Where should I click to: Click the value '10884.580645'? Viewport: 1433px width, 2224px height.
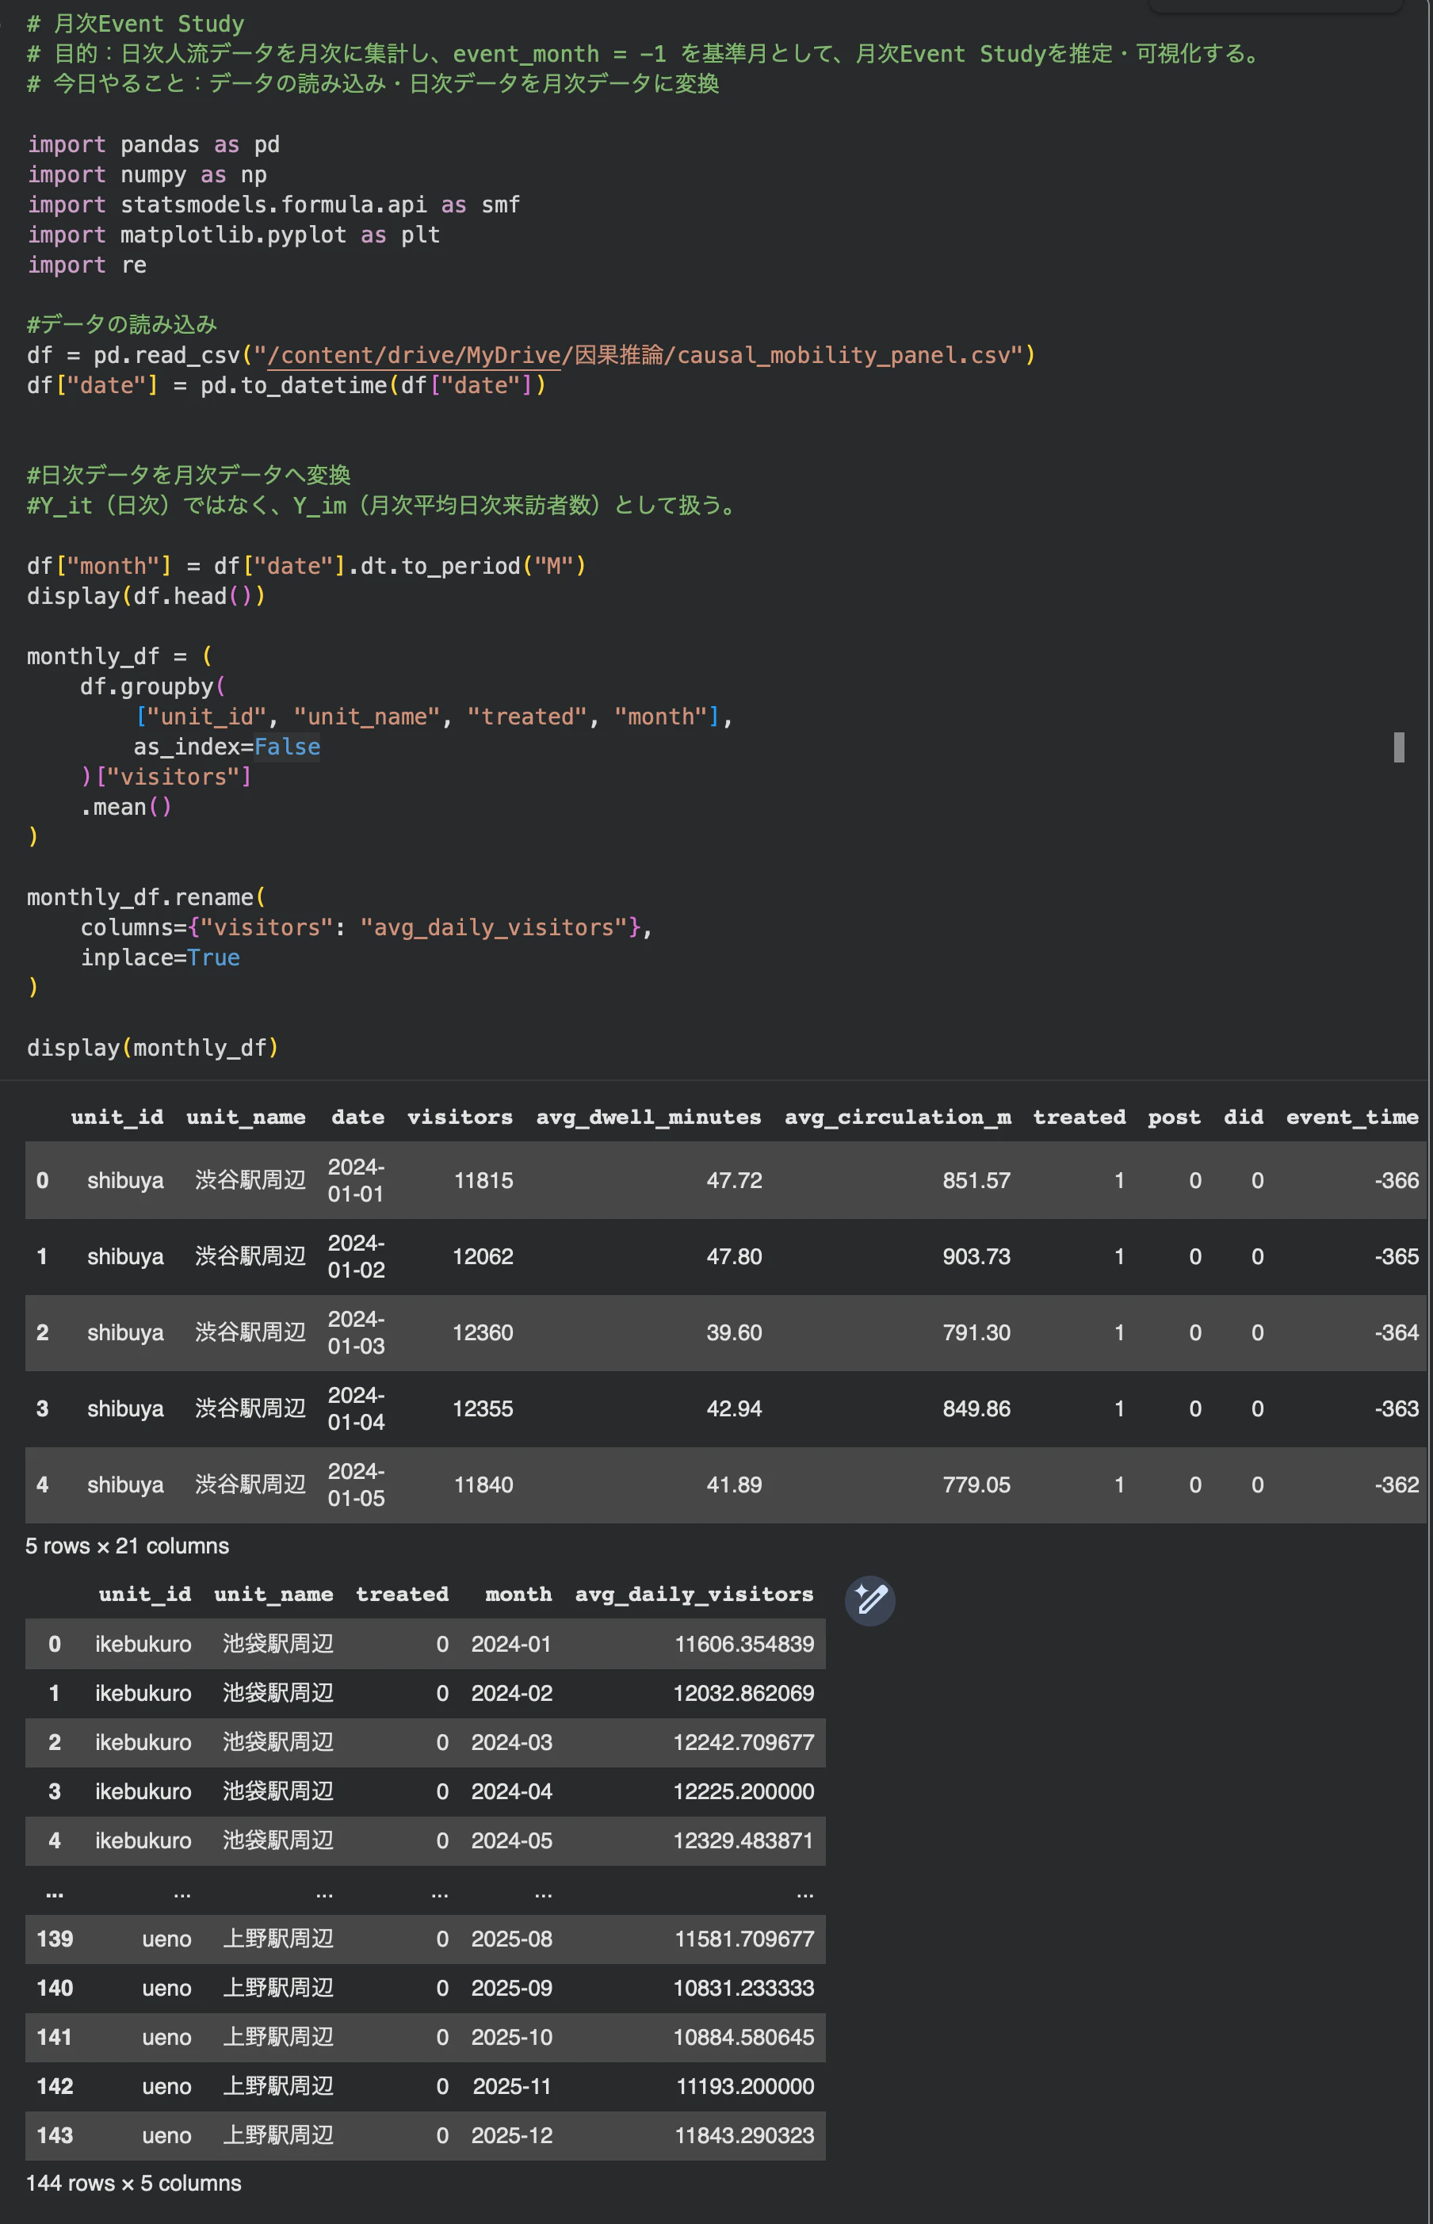743,2038
